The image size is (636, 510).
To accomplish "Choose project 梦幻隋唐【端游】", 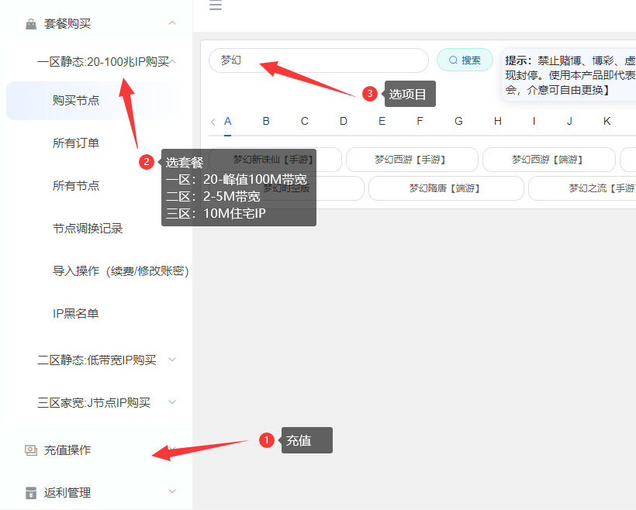I will (x=446, y=188).
